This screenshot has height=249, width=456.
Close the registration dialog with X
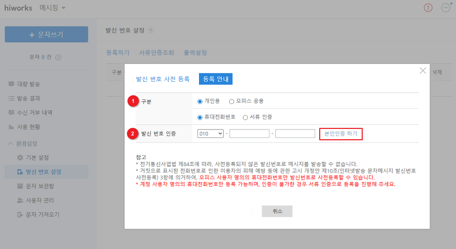tap(423, 70)
